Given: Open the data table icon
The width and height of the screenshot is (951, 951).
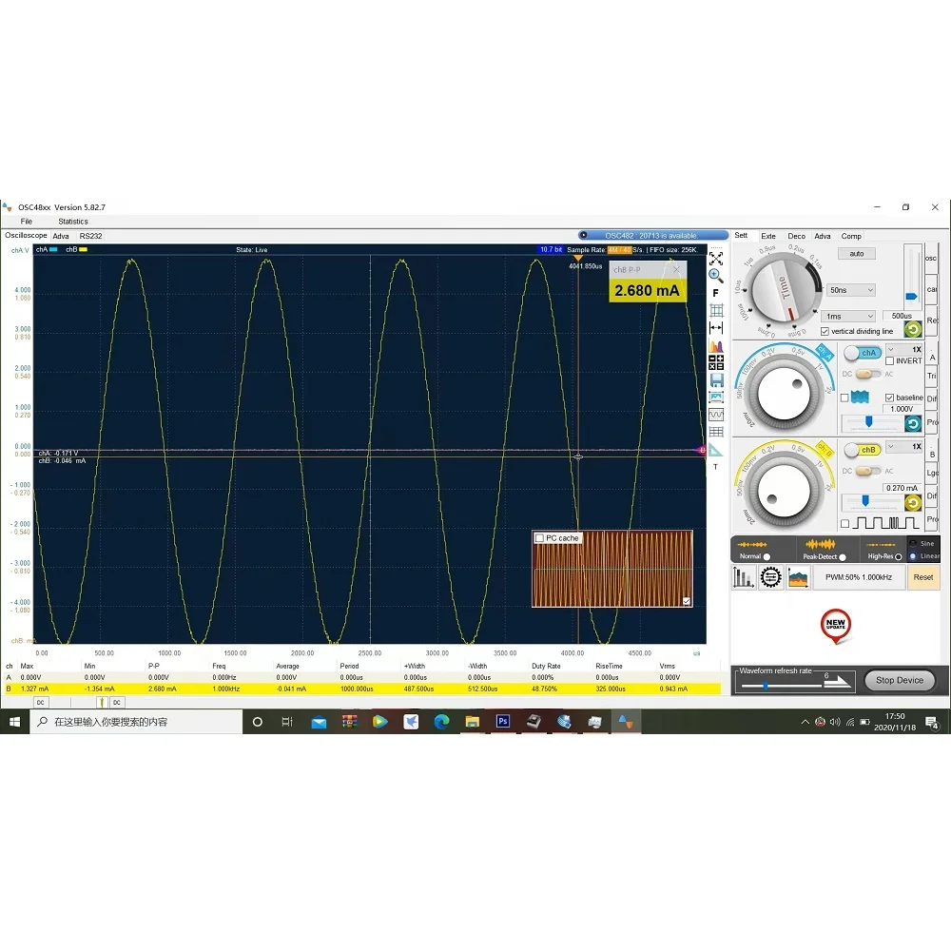Looking at the screenshot, I should coord(716,432).
